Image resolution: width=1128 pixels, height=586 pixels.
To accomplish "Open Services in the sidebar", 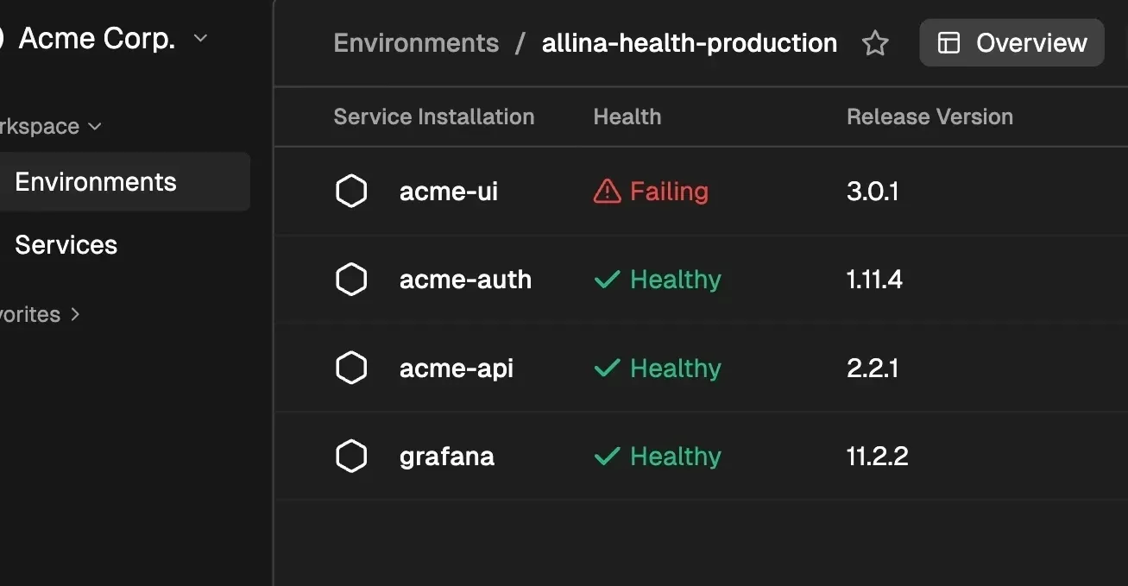I will click(66, 245).
